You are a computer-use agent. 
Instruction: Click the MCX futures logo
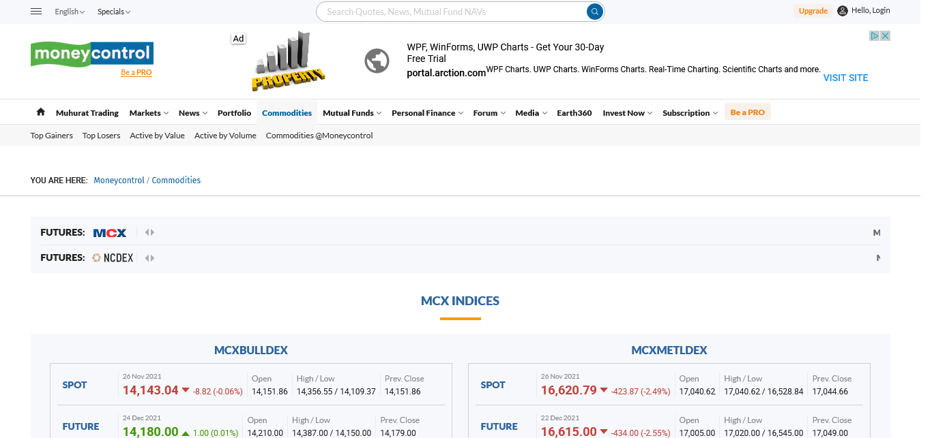pyautogui.click(x=110, y=233)
